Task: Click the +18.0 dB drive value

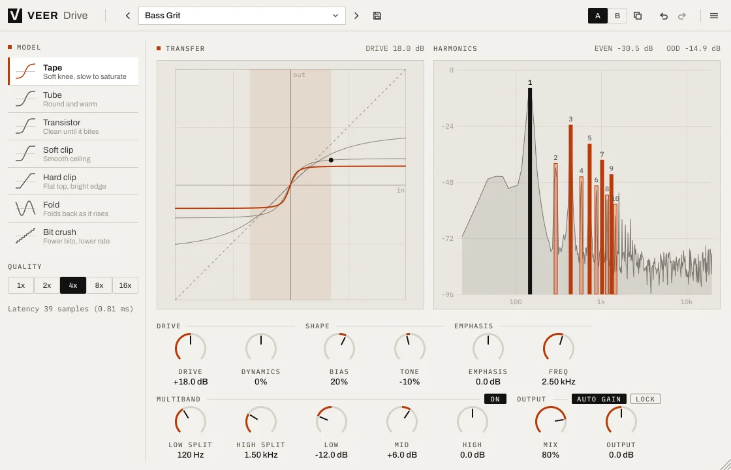Action: click(x=190, y=382)
